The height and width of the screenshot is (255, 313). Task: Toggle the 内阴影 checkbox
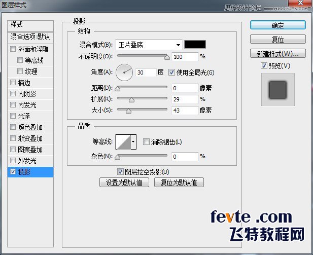(13, 94)
